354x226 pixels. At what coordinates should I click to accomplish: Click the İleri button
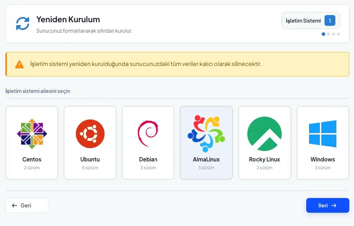(327, 205)
